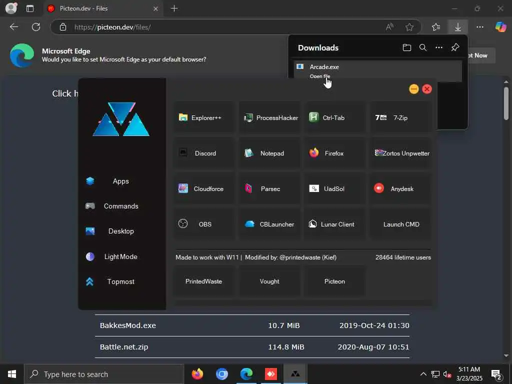512x384 pixels.
Task: Click the network tray icon
Action: click(435, 374)
